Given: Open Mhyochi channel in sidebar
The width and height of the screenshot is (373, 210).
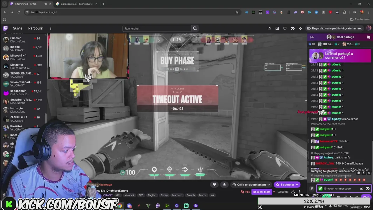Looking at the screenshot, I should [x=23, y=57].
